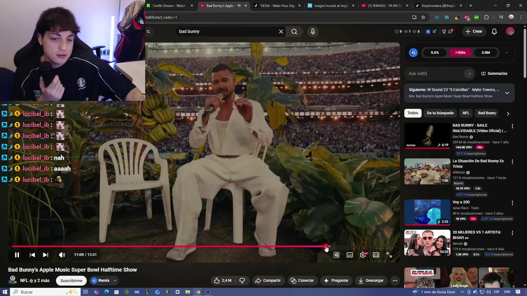The height and width of the screenshot is (296, 527).
Task: Click install app icon in address bar
Action: 414,17
